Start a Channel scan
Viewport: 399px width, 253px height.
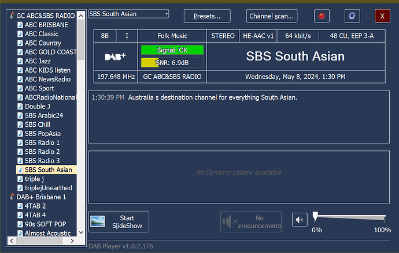tap(272, 16)
